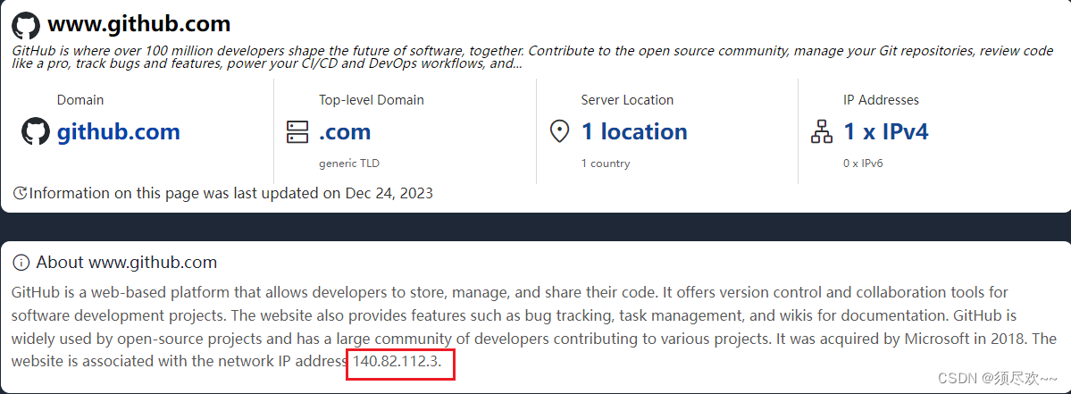The image size is (1071, 394).
Task: Click the GitHub logo beside www.github.com heading
Action: [x=25, y=25]
